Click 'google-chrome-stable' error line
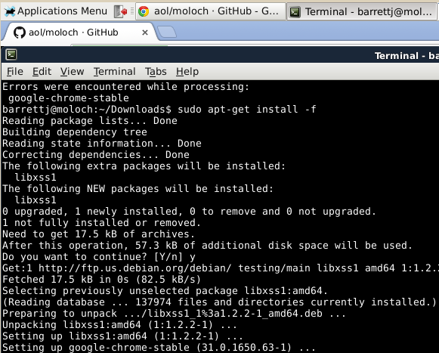The width and height of the screenshot is (439, 353). click(69, 98)
